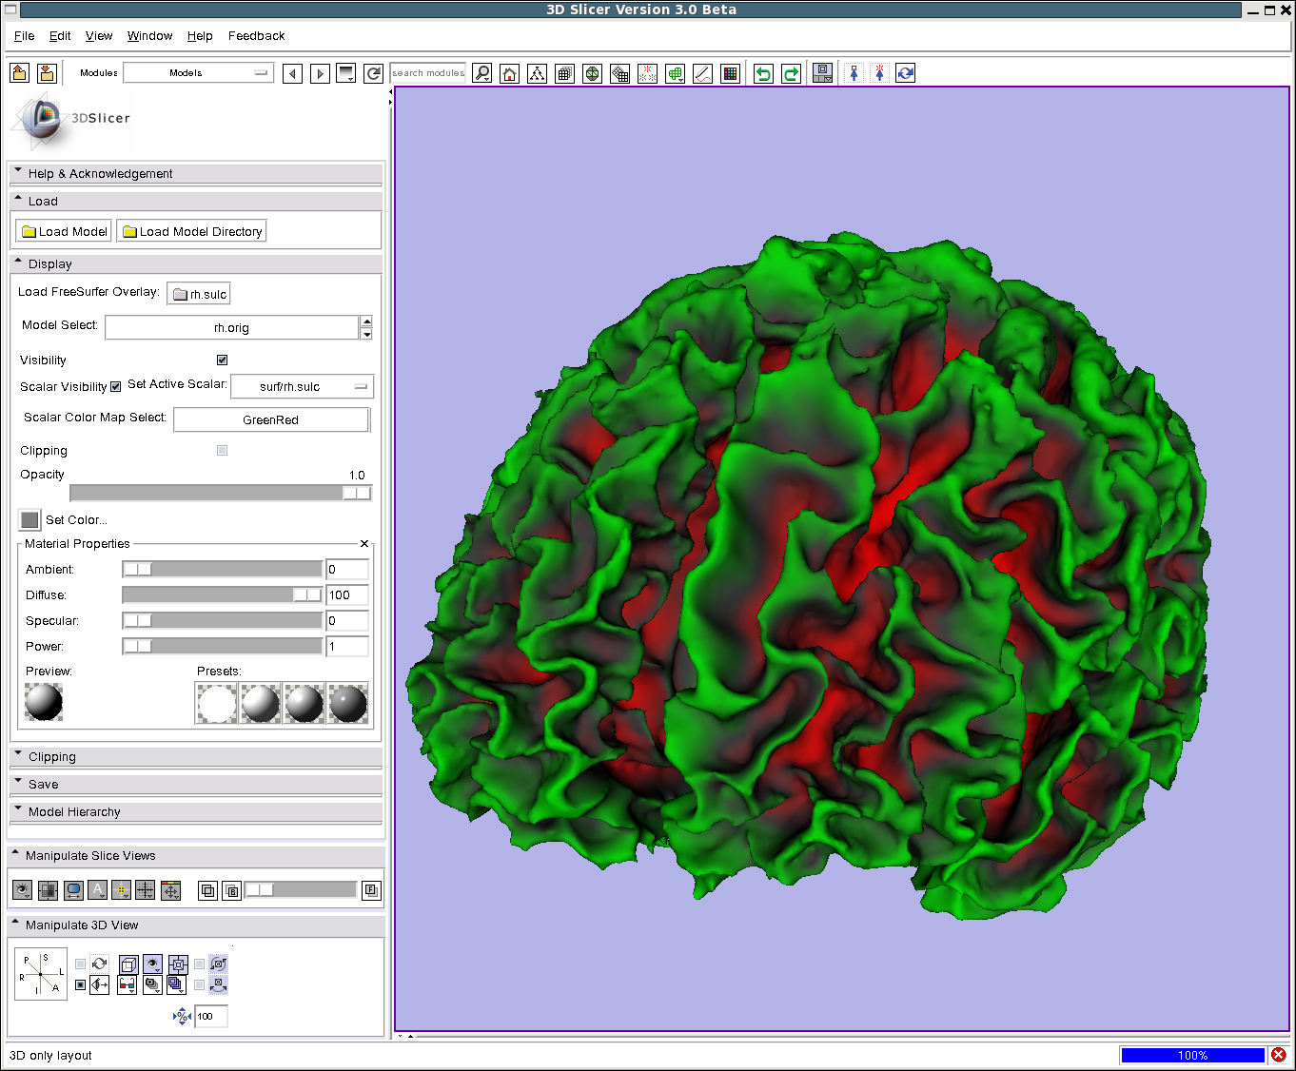Image resolution: width=1296 pixels, height=1071 pixels.
Task: Click the Load Model button
Action: (x=64, y=231)
